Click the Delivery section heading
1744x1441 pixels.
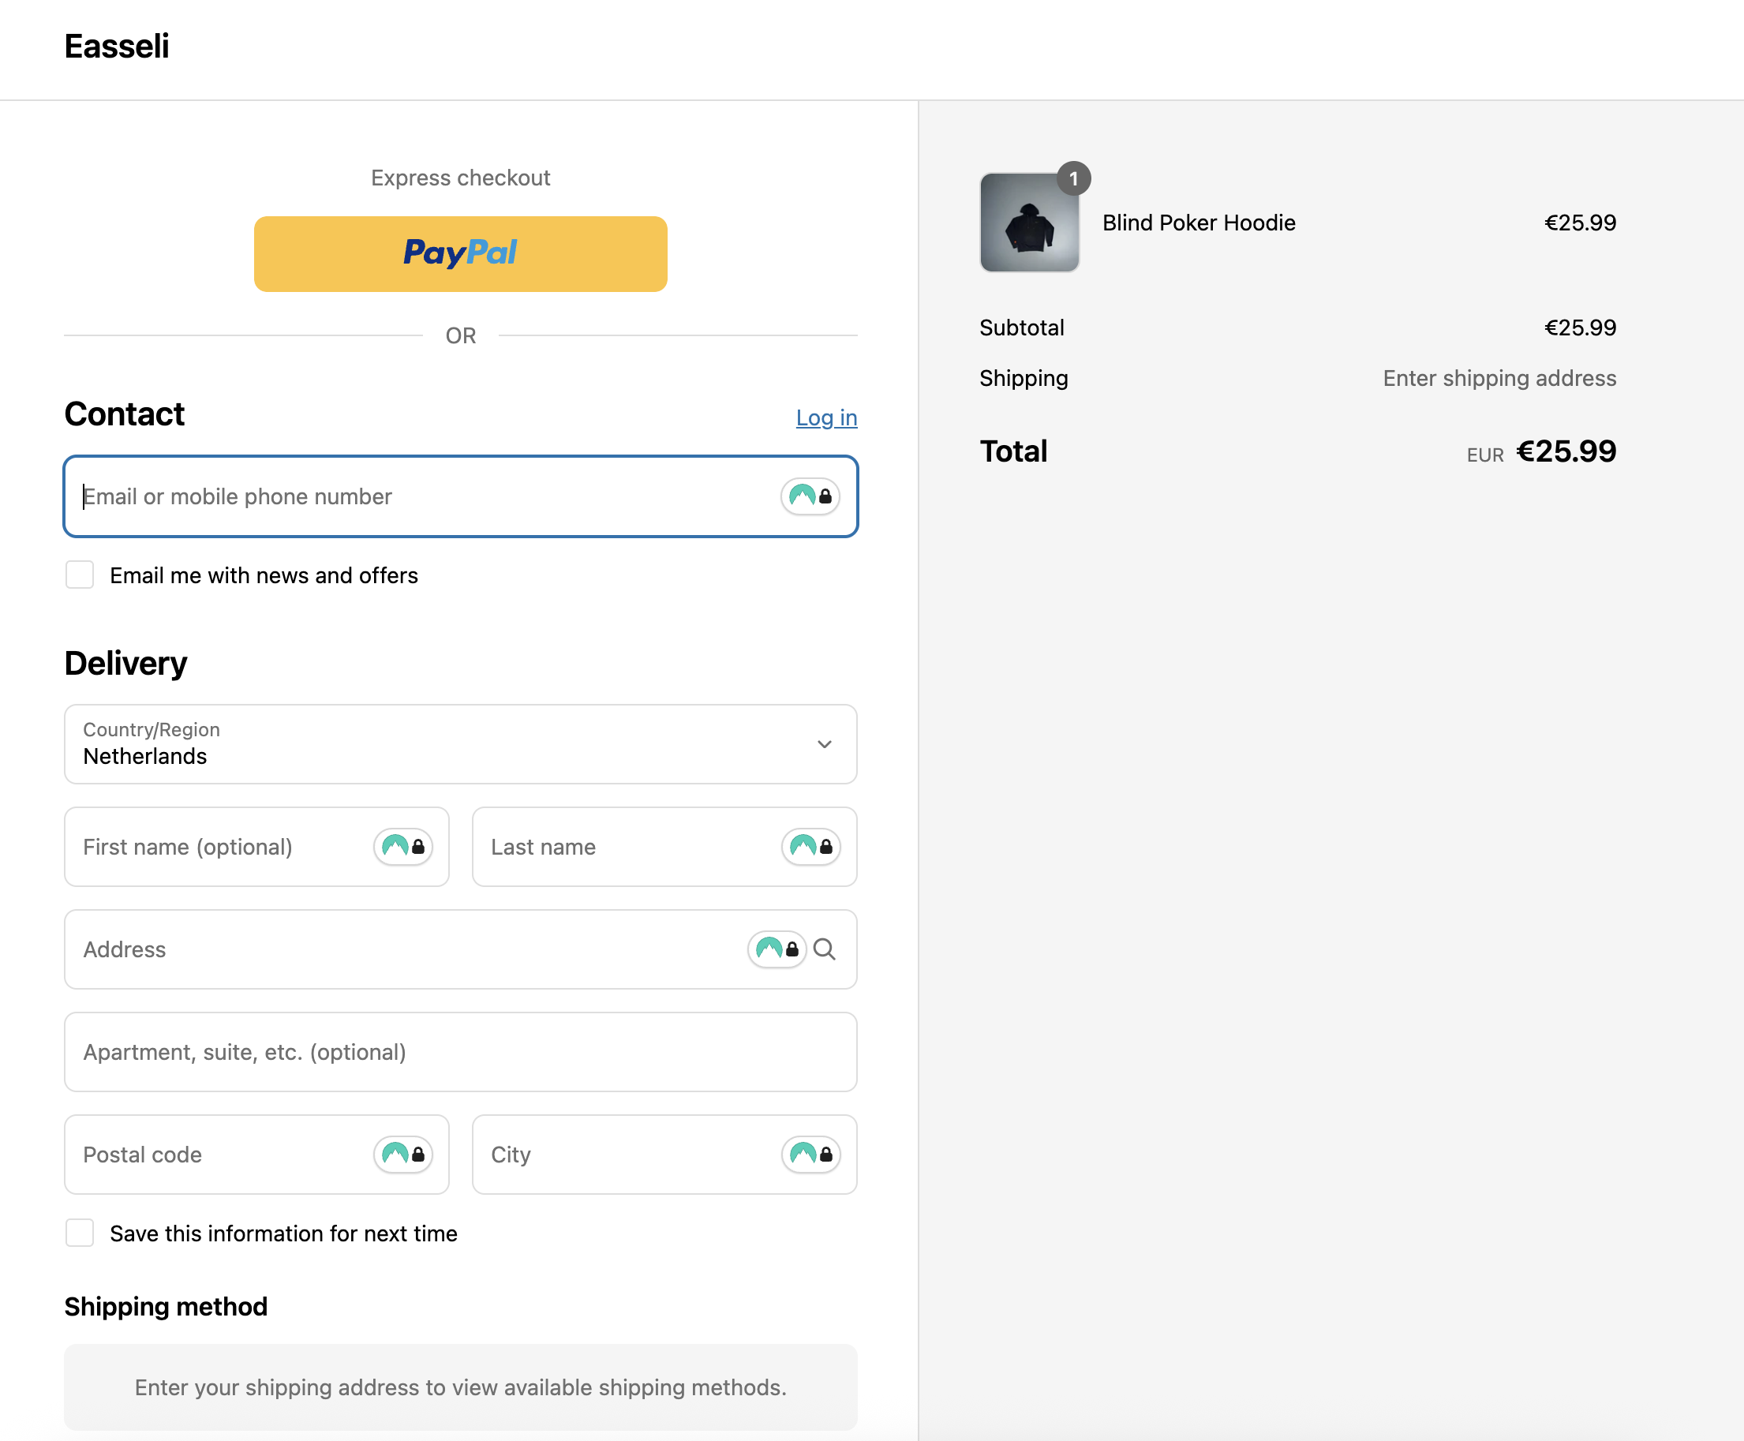point(126,663)
